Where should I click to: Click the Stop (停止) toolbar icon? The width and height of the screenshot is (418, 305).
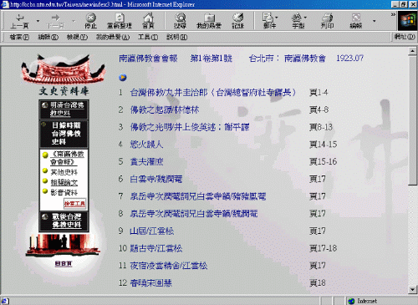click(x=90, y=21)
